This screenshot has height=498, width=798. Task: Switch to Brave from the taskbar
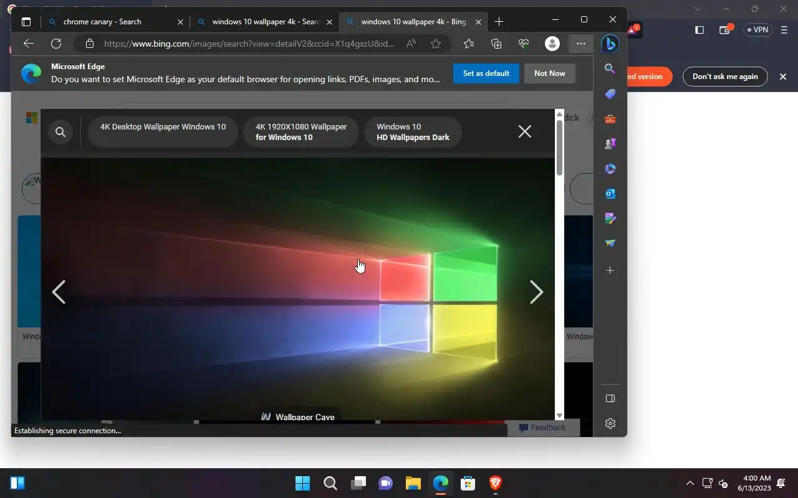pos(496,483)
